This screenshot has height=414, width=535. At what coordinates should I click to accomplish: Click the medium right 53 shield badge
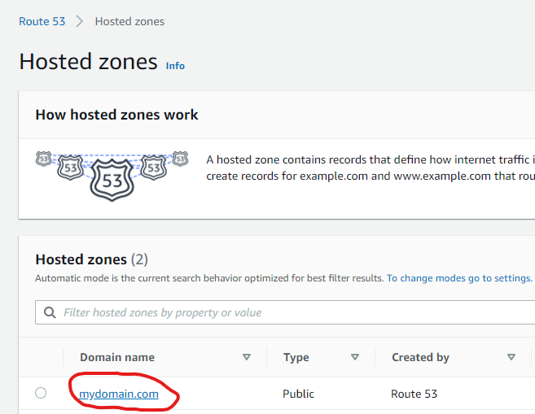coord(154,167)
